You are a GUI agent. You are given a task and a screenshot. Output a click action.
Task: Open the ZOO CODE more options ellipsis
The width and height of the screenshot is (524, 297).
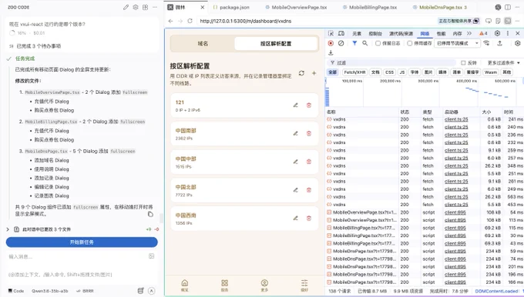coord(155,7)
